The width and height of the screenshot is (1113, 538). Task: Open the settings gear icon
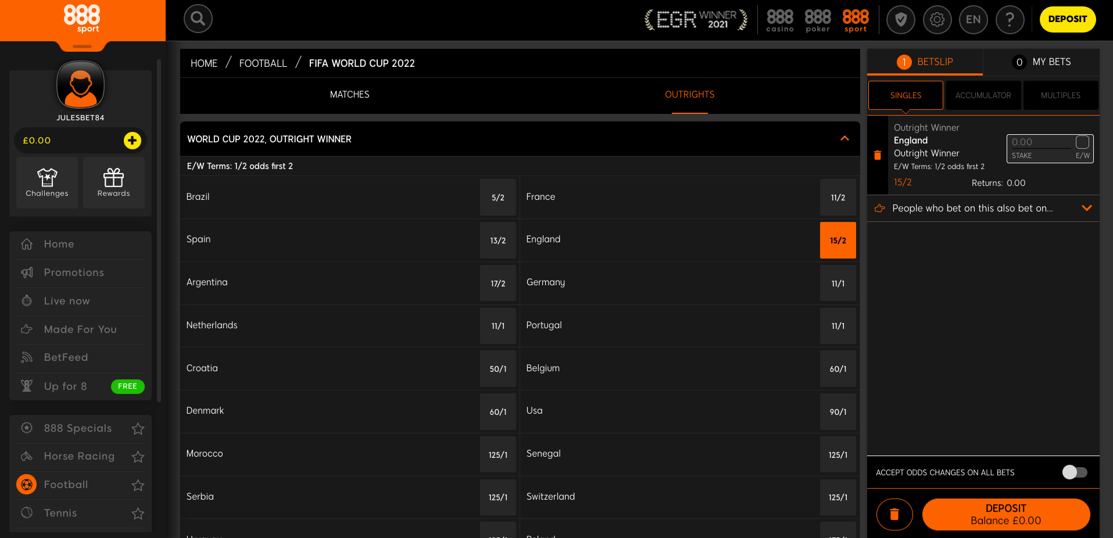(937, 20)
